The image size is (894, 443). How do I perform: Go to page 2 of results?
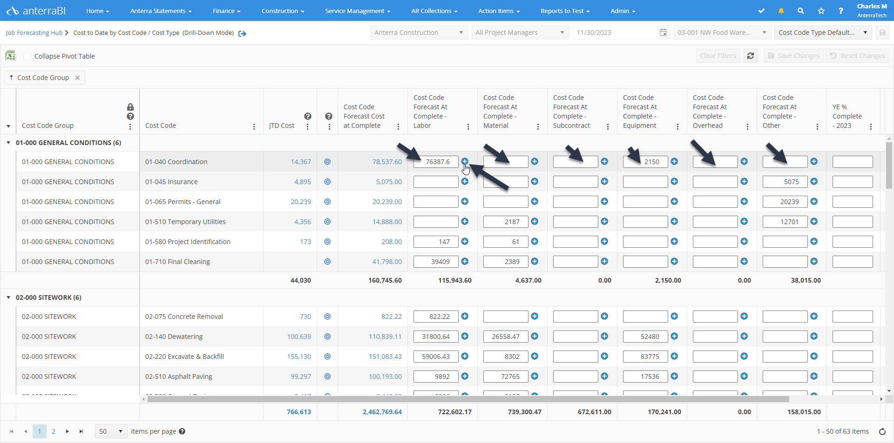pyautogui.click(x=54, y=431)
